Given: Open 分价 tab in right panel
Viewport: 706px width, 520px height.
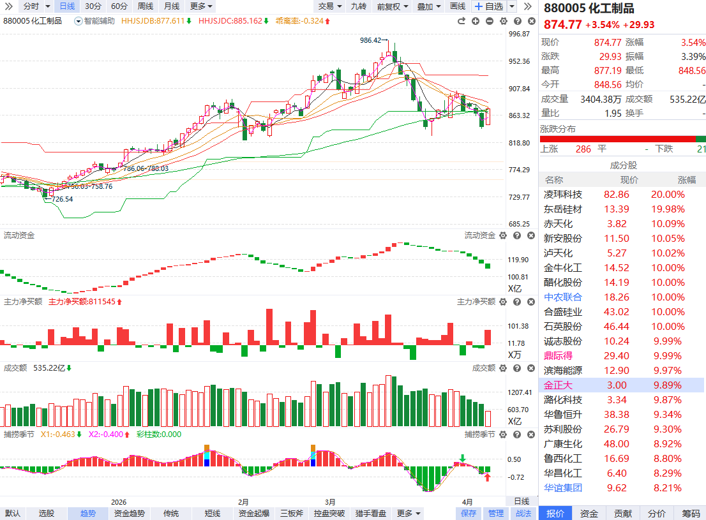Looking at the screenshot, I should (656, 514).
